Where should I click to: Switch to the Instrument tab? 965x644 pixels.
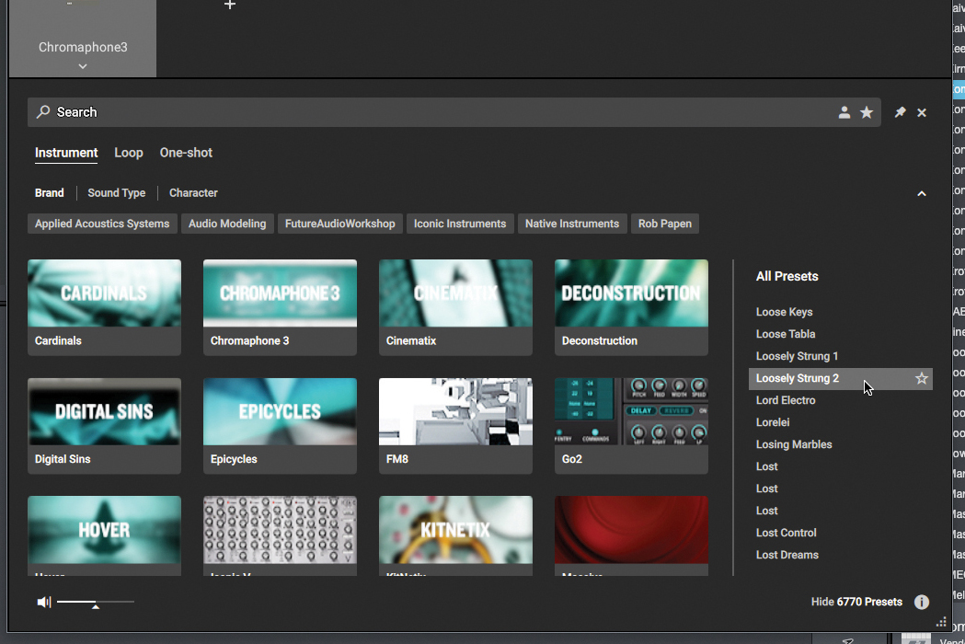click(x=66, y=153)
